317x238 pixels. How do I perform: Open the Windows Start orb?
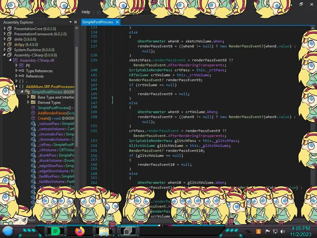click(x=8, y=231)
